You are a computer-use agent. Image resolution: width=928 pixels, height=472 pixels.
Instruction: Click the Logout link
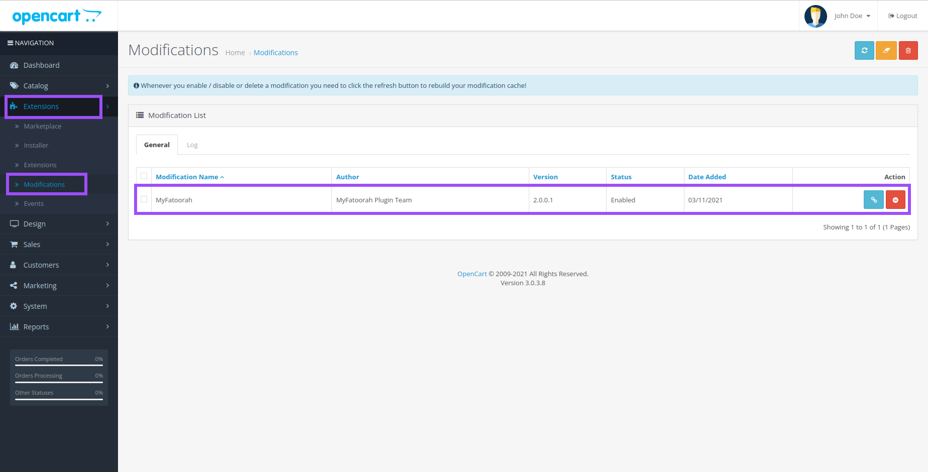(x=903, y=16)
